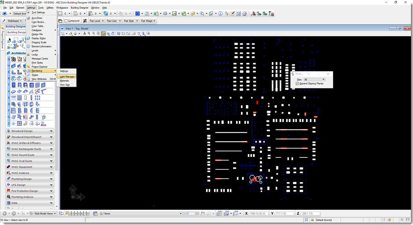Open Light Manager from Rendering submenu

(x=67, y=76)
